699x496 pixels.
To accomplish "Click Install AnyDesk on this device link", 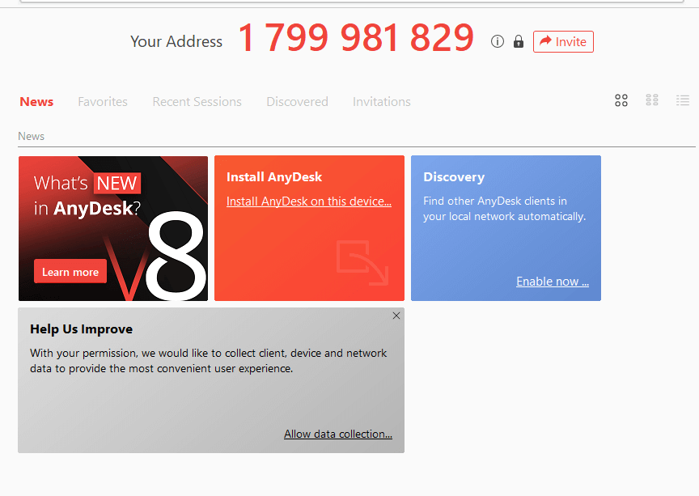I will point(309,201).
